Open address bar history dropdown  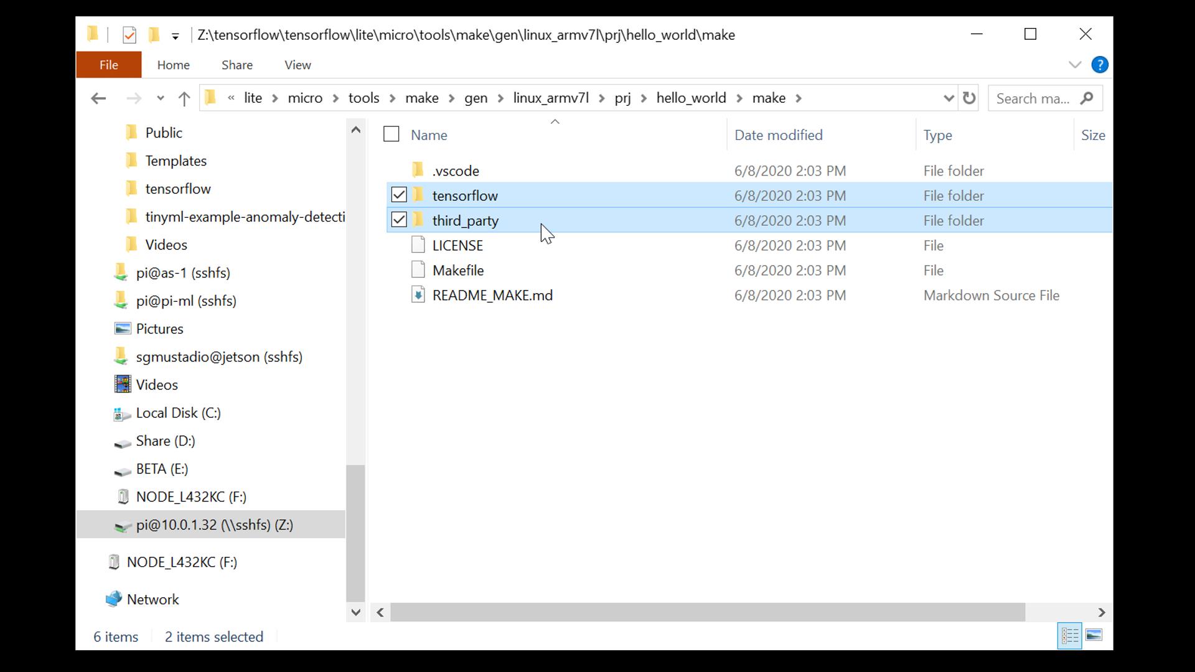point(948,98)
